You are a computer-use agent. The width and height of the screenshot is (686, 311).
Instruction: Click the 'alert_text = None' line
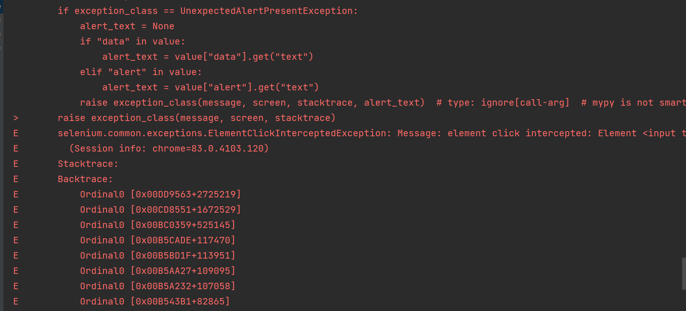(x=127, y=26)
